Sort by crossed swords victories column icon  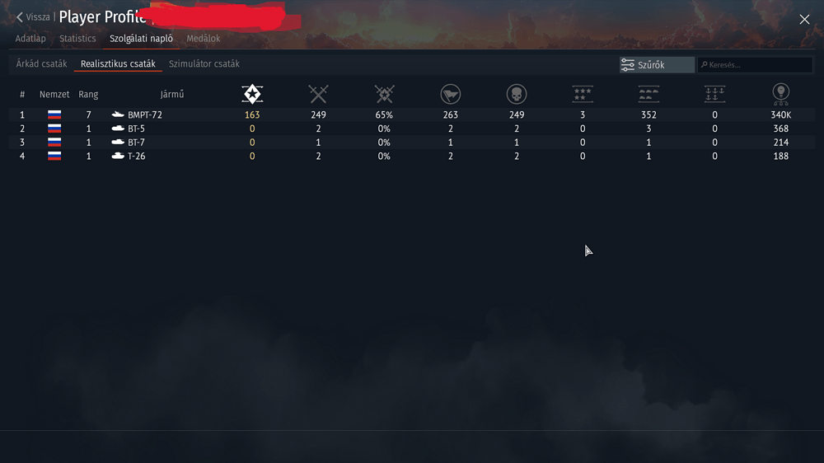[x=318, y=94]
